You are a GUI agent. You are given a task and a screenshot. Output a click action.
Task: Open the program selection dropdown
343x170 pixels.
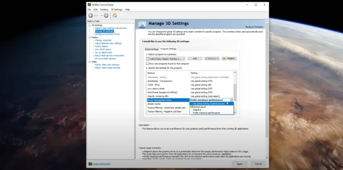click(x=166, y=59)
